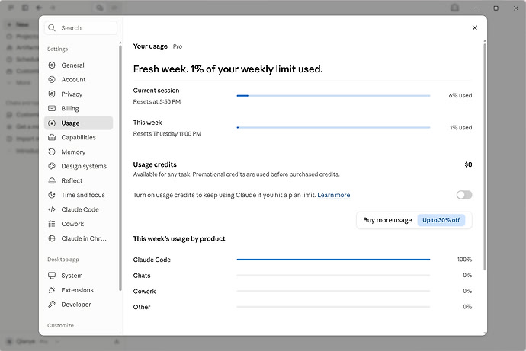Open Extensions settings
526x351 pixels.
coord(79,290)
